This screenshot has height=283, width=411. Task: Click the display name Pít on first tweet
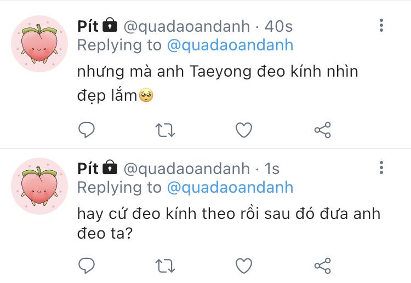[88, 26]
